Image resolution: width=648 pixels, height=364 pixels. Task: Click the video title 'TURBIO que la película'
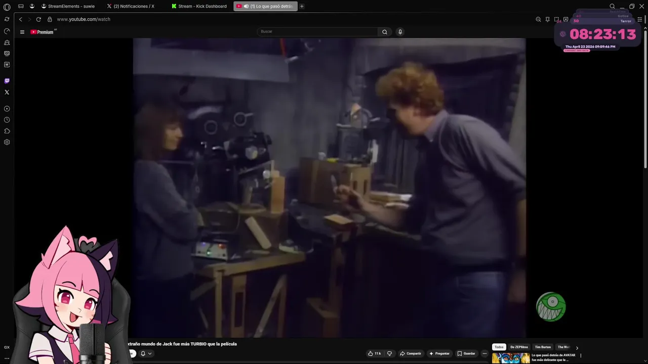click(x=182, y=344)
